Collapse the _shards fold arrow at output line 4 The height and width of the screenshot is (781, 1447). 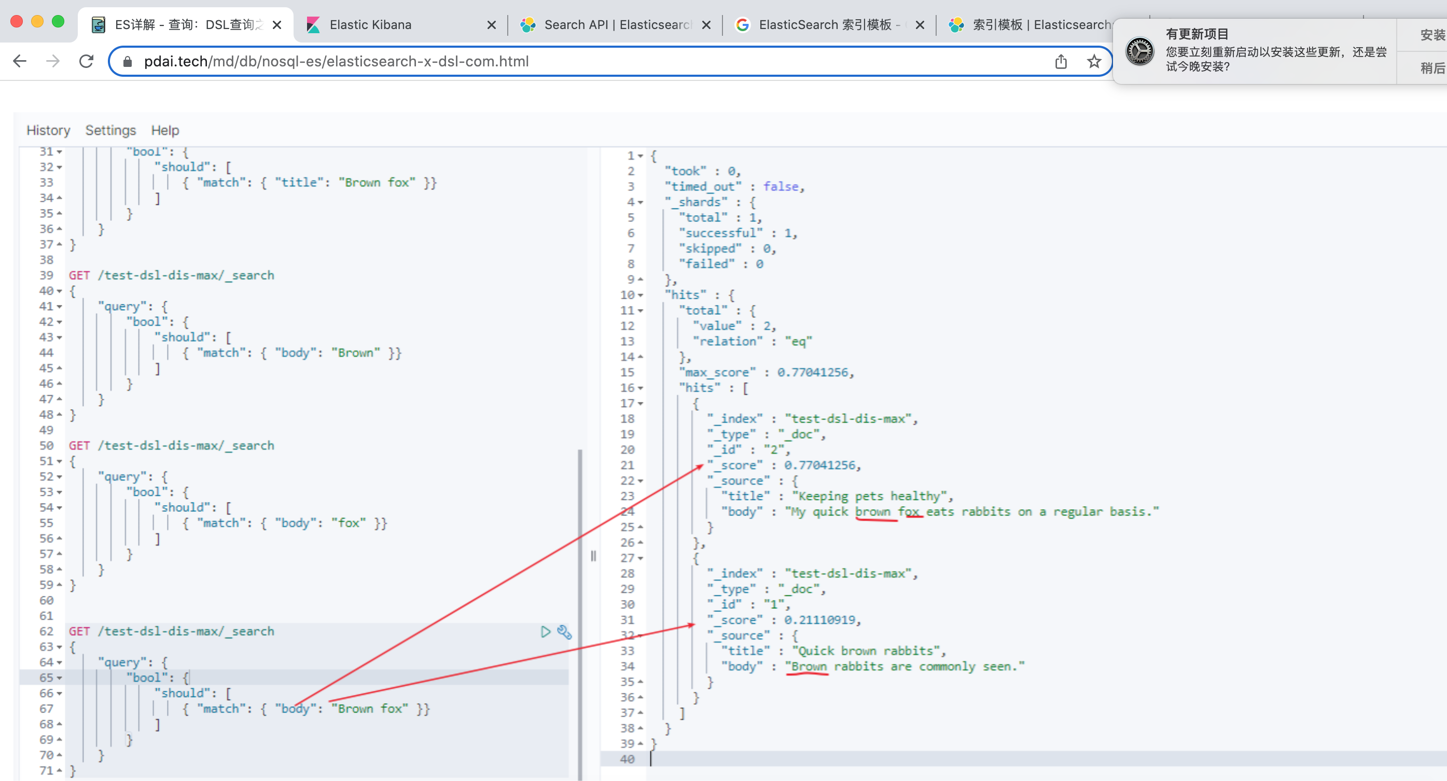coord(641,202)
